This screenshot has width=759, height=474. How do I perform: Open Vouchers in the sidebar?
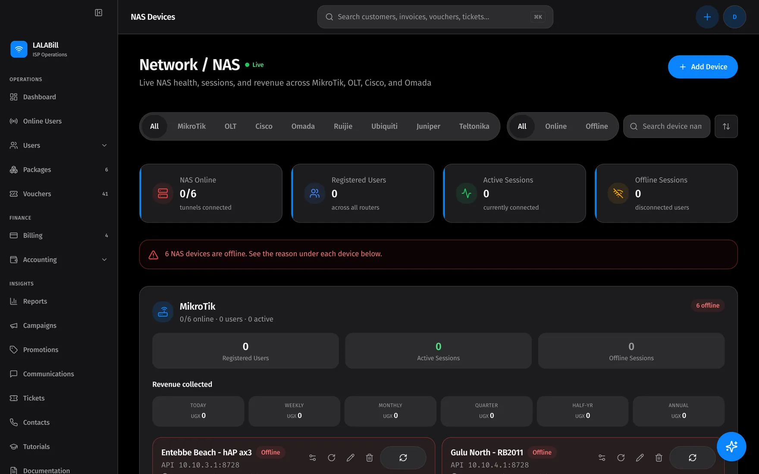[59, 194]
